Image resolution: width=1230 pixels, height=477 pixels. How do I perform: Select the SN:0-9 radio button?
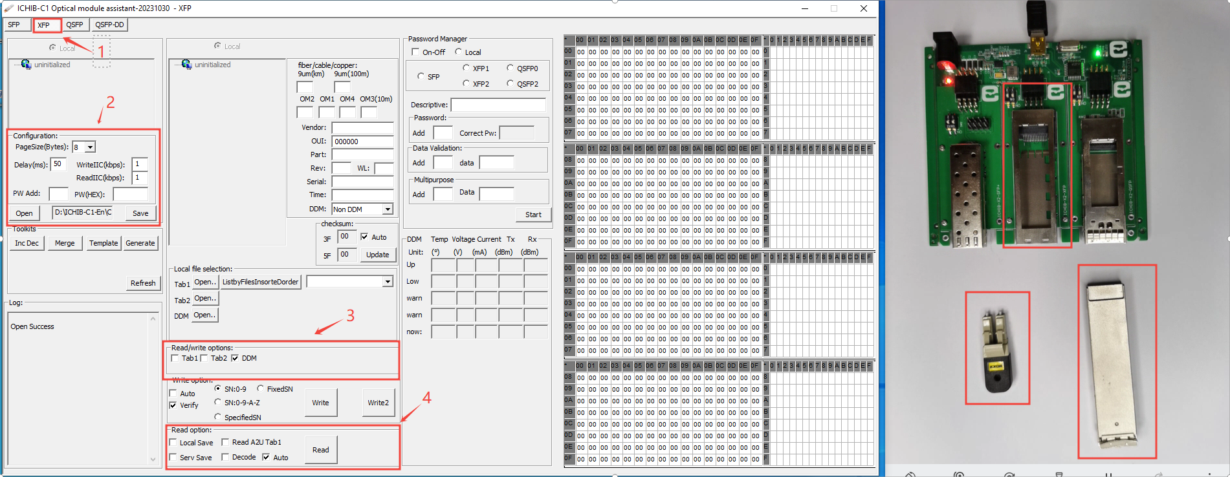pyautogui.click(x=218, y=388)
